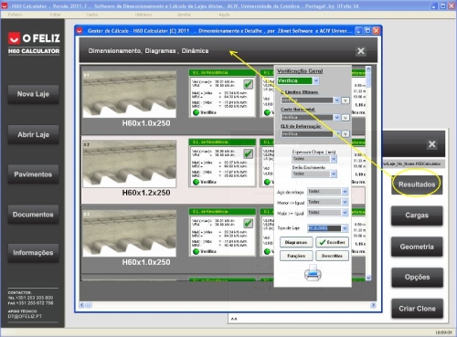The image size is (457, 337).
Task: Click the Escolher button
Action: click(x=332, y=242)
